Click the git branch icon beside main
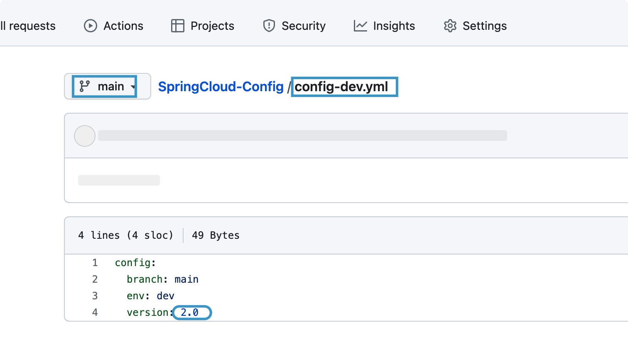This screenshot has width=628, height=349. point(85,86)
